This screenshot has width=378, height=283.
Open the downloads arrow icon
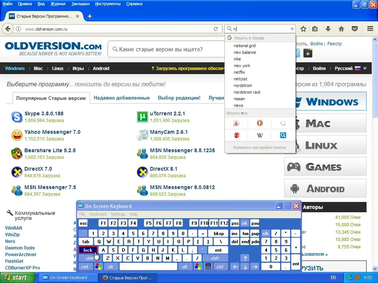(328, 29)
